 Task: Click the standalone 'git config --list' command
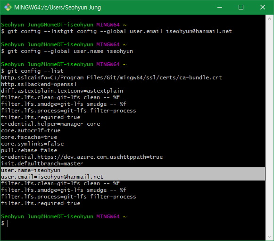coord(35,71)
